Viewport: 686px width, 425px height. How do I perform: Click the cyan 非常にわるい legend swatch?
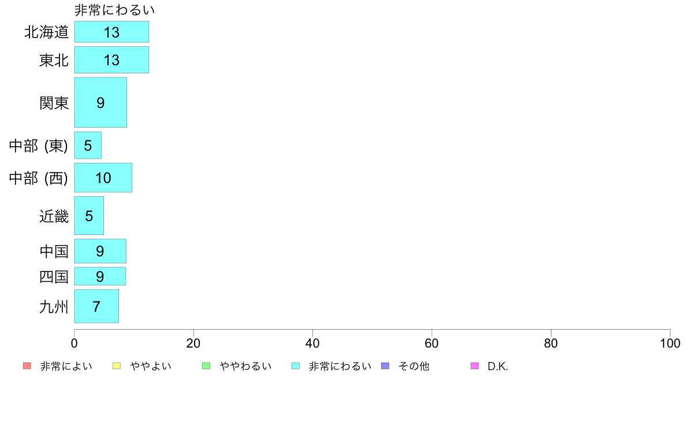coord(296,366)
